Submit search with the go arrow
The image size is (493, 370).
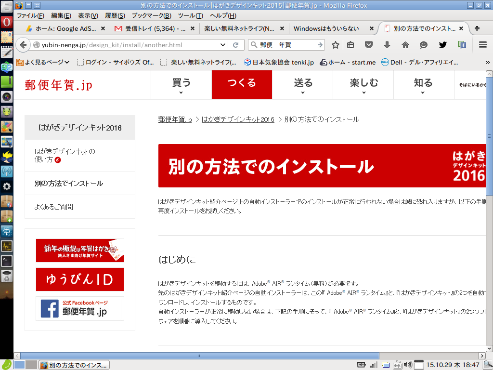(320, 45)
